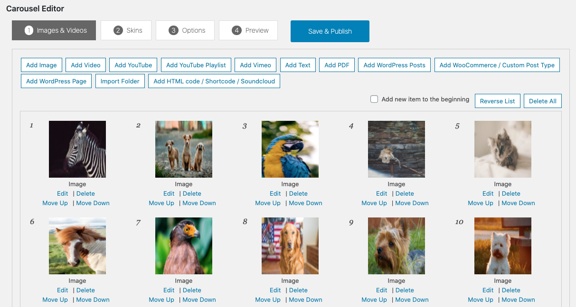Click the Save & Publish button
This screenshot has height=307, width=576.
click(330, 31)
